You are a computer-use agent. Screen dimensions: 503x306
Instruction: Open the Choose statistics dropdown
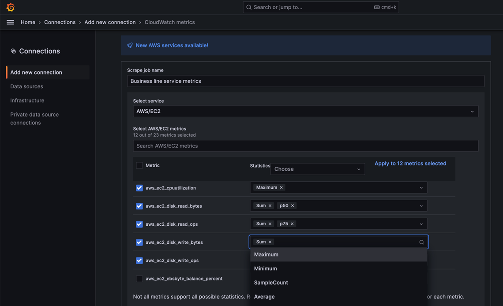pyautogui.click(x=317, y=169)
